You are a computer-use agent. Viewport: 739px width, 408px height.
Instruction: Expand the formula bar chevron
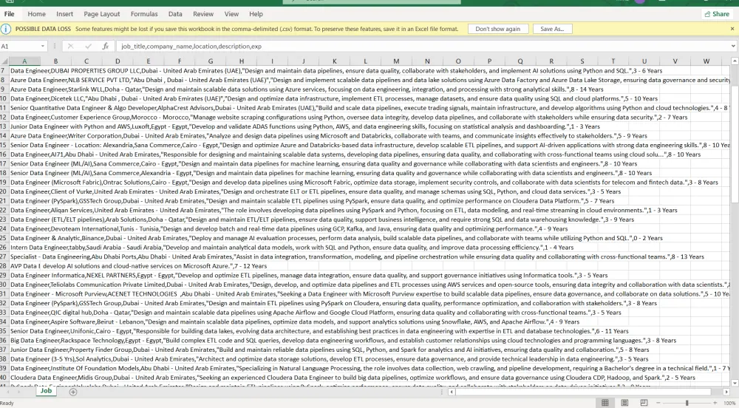tap(733, 46)
